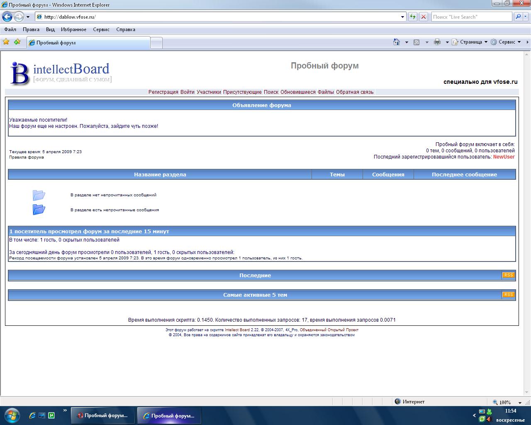Open the Windows Start menu orb

coord(12,415)
